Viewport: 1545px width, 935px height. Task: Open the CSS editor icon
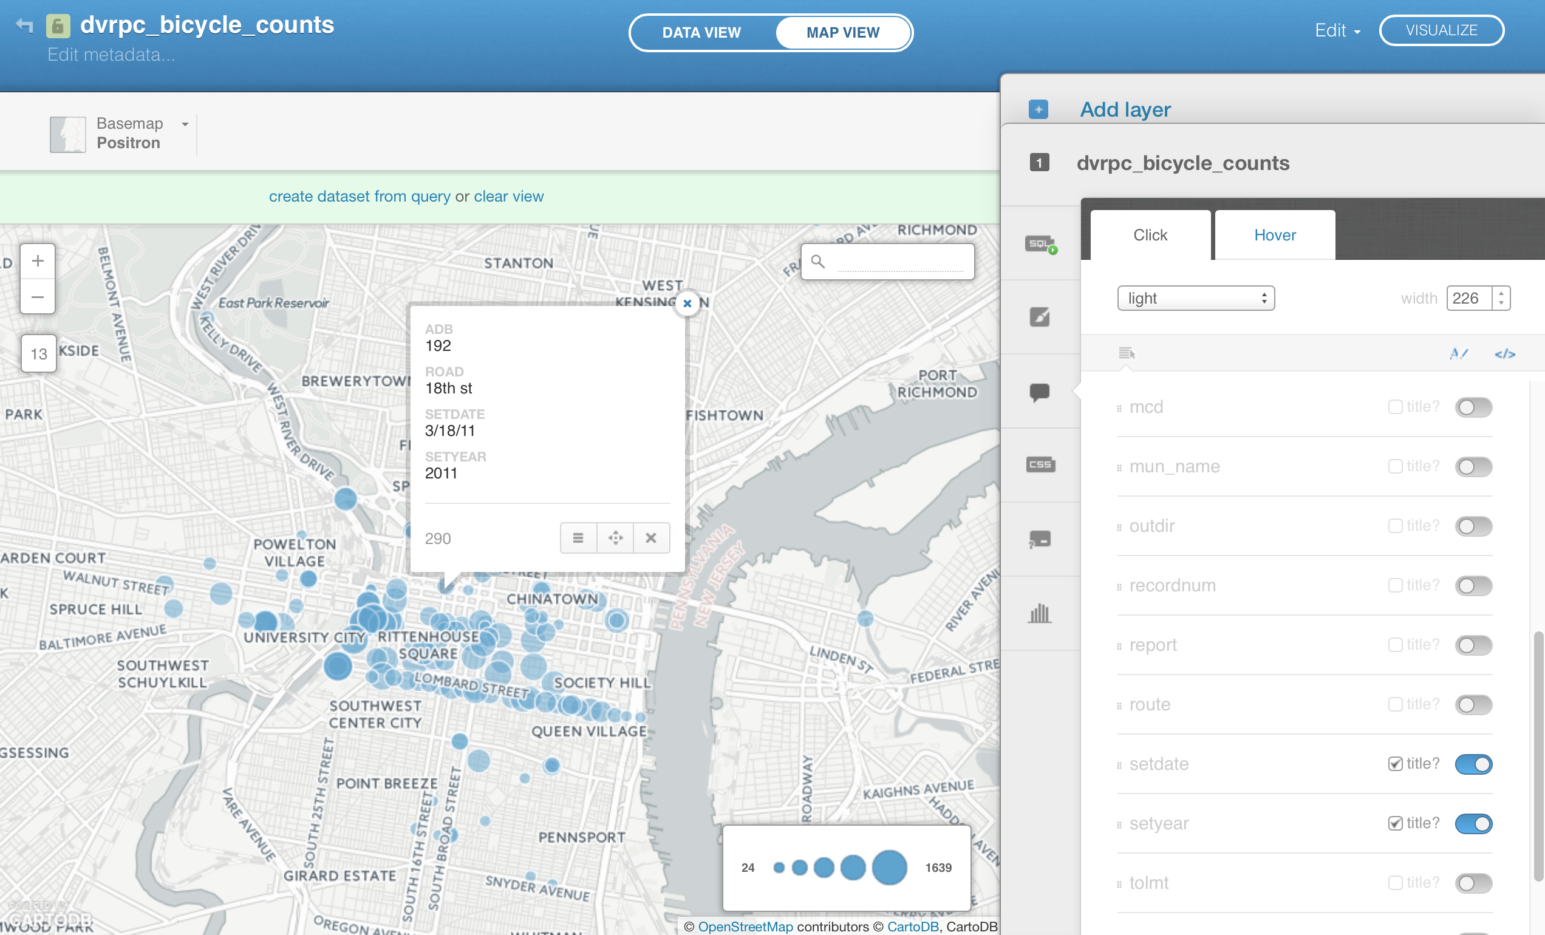pos(1040,464)
